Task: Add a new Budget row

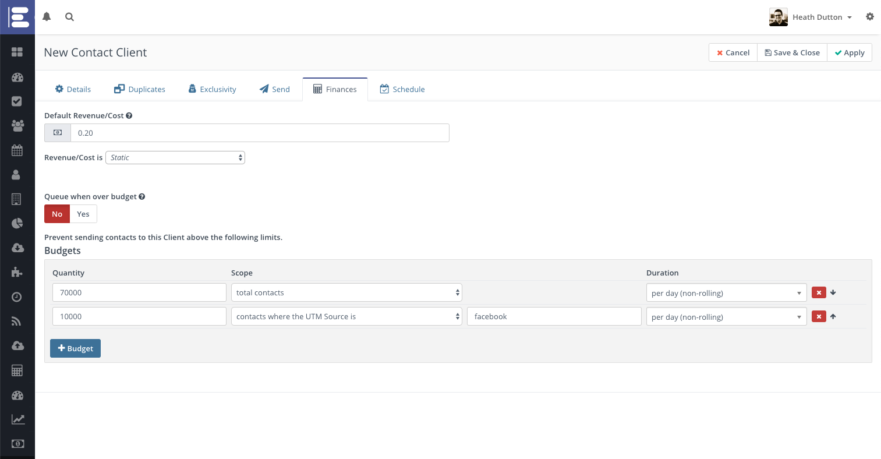Action: [x=75, y=348]
